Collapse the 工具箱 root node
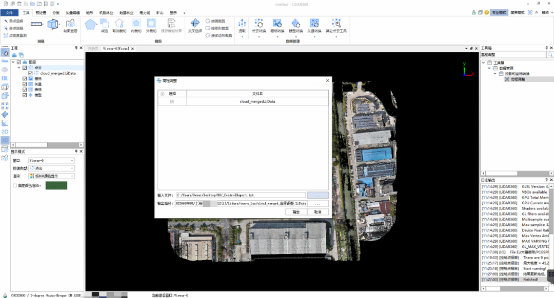 tap(484, 63)
